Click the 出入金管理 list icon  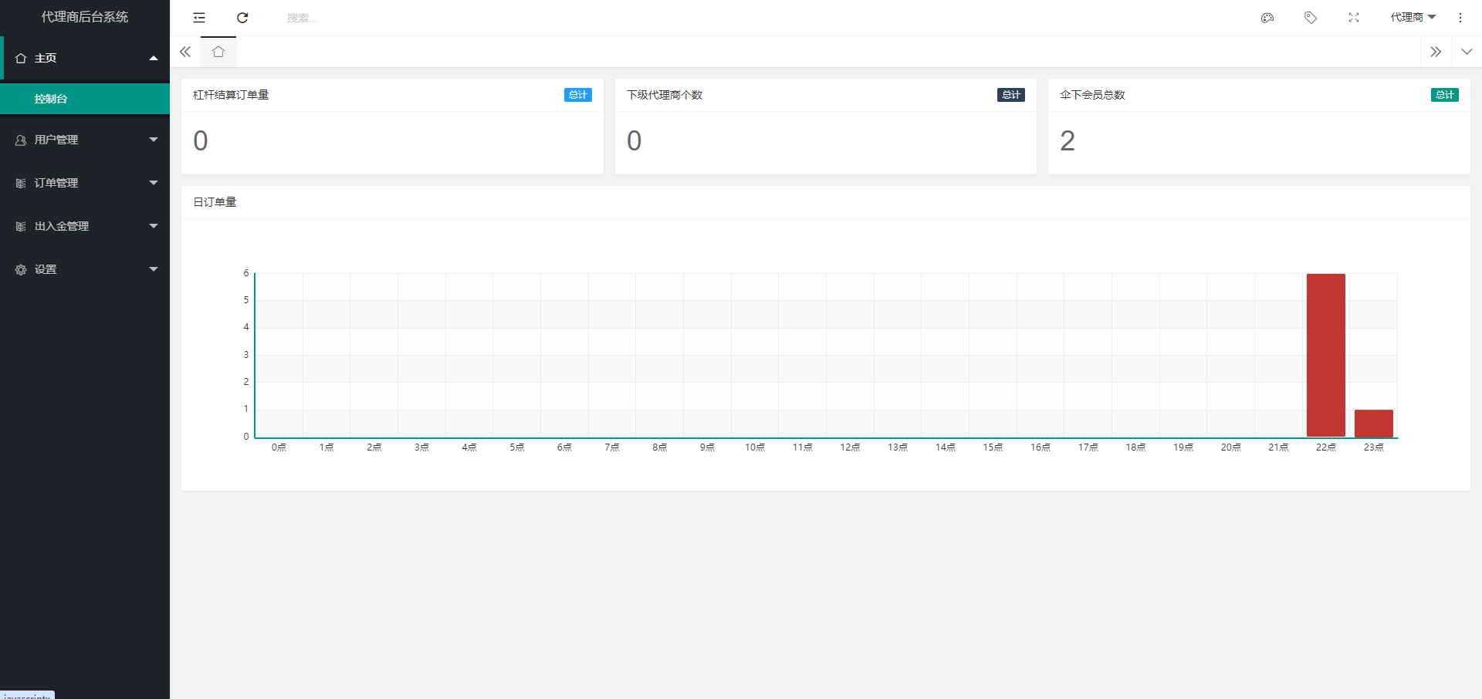(x=21, y=226)
